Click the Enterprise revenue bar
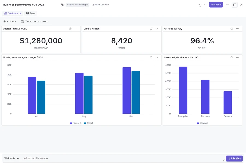This screenshot has width=246, height=164. (x=183, y=90)
